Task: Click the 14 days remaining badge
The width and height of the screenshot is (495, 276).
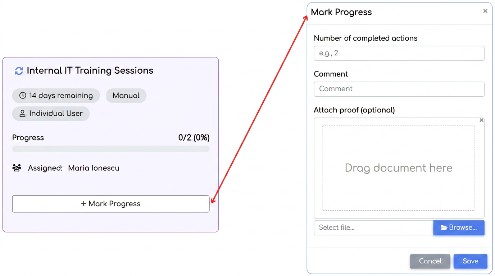Action: 56,96
